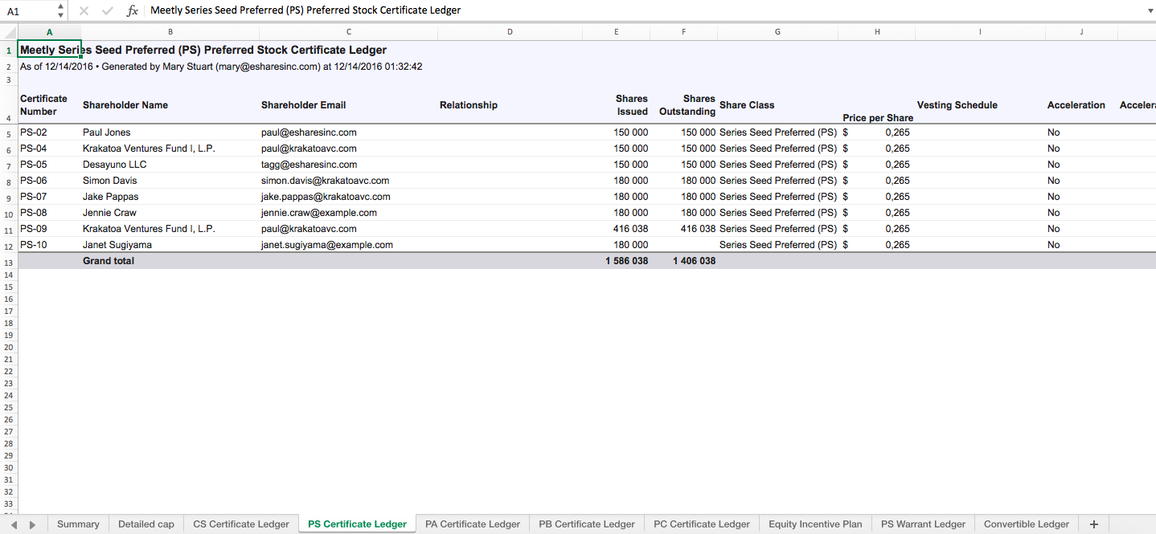1156x534 pixels.
Task: Select the PS-09 certificate cell
Action: 50,229
